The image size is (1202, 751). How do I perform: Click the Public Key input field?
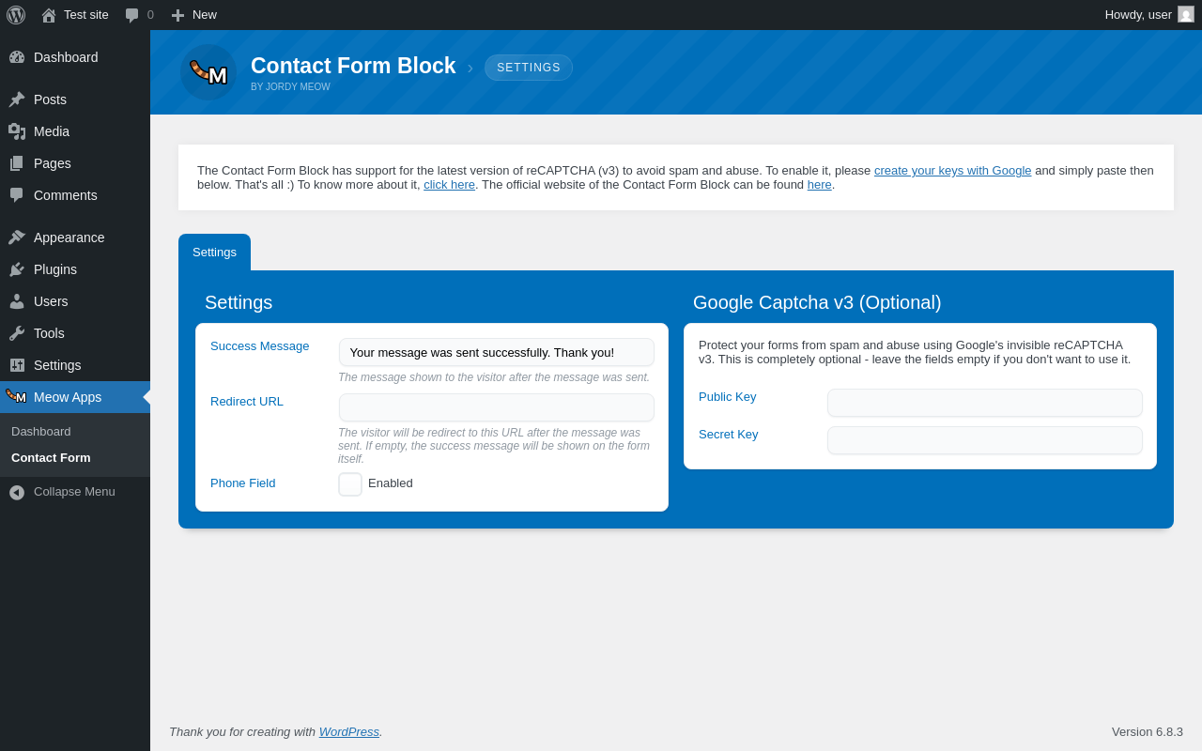pyautogui.click(x=985, y=403)
